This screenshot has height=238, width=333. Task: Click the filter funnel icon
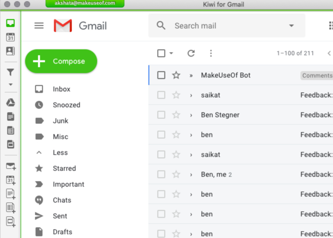pyautogui.click(x=10, y=72)
